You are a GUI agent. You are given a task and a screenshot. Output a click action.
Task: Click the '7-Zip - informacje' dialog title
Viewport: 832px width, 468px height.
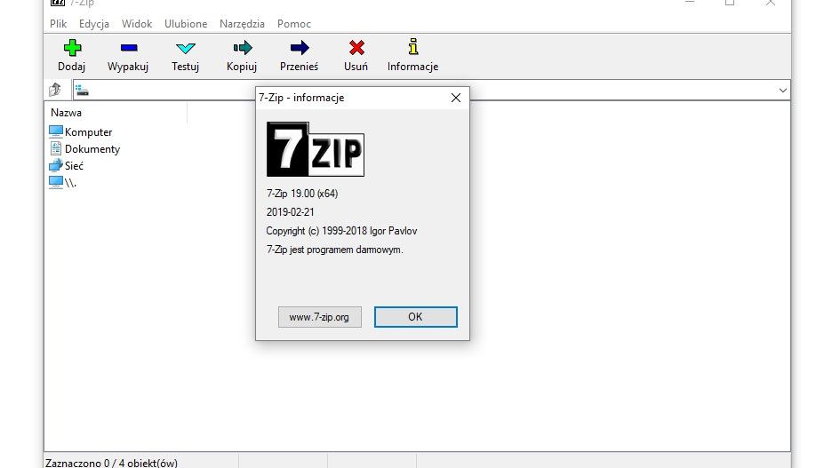(301, 98)
